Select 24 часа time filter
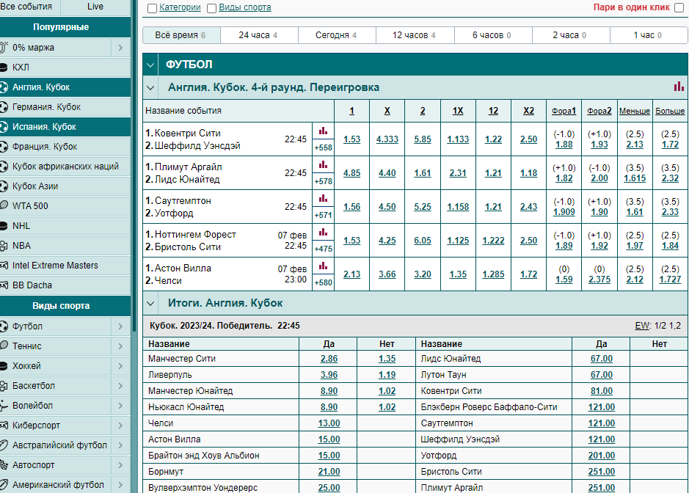Image resolution: width=689 pixels, height=493 pixels. point(259,35)
